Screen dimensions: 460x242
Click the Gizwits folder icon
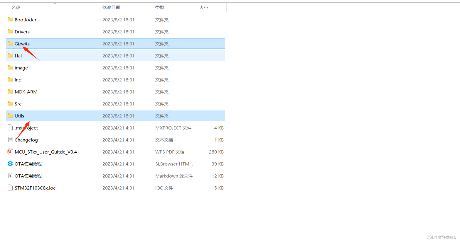pyautogui.click(x=10, y=44)
